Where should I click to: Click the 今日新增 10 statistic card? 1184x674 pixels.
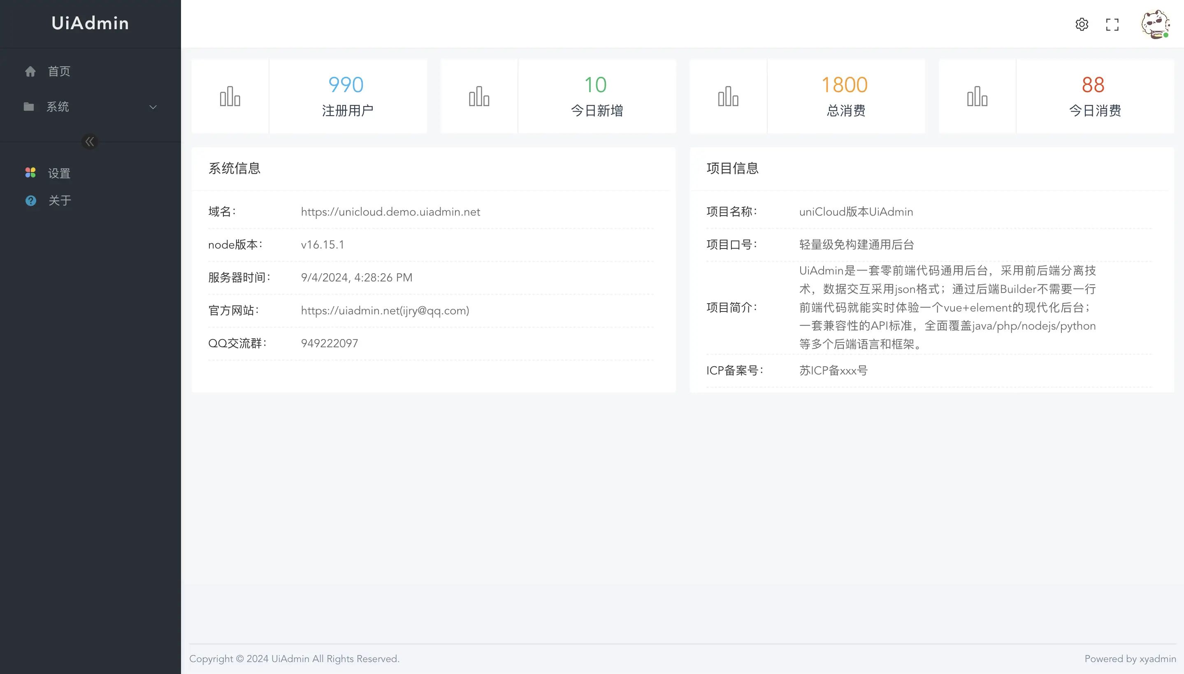pyautogui.click(x=597, y=96)
